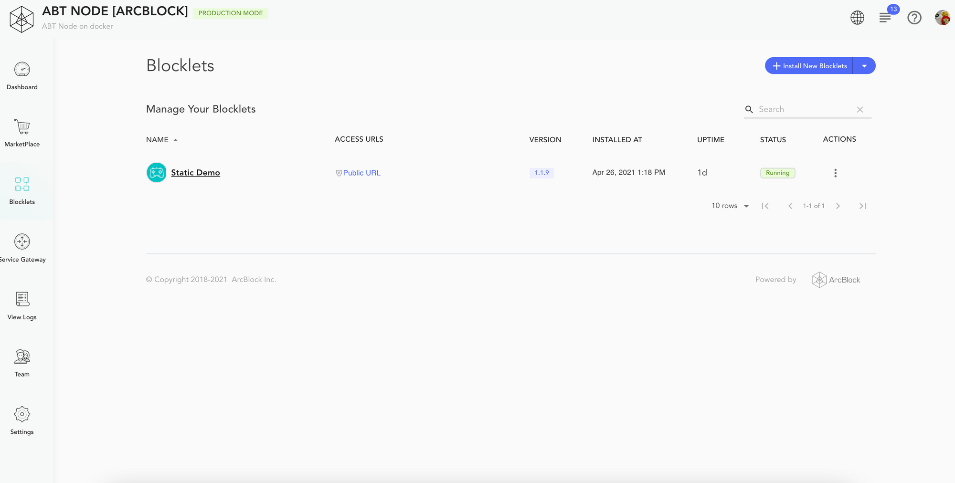
Task: Click the UPTIME column header
Action: click(711, 140)
